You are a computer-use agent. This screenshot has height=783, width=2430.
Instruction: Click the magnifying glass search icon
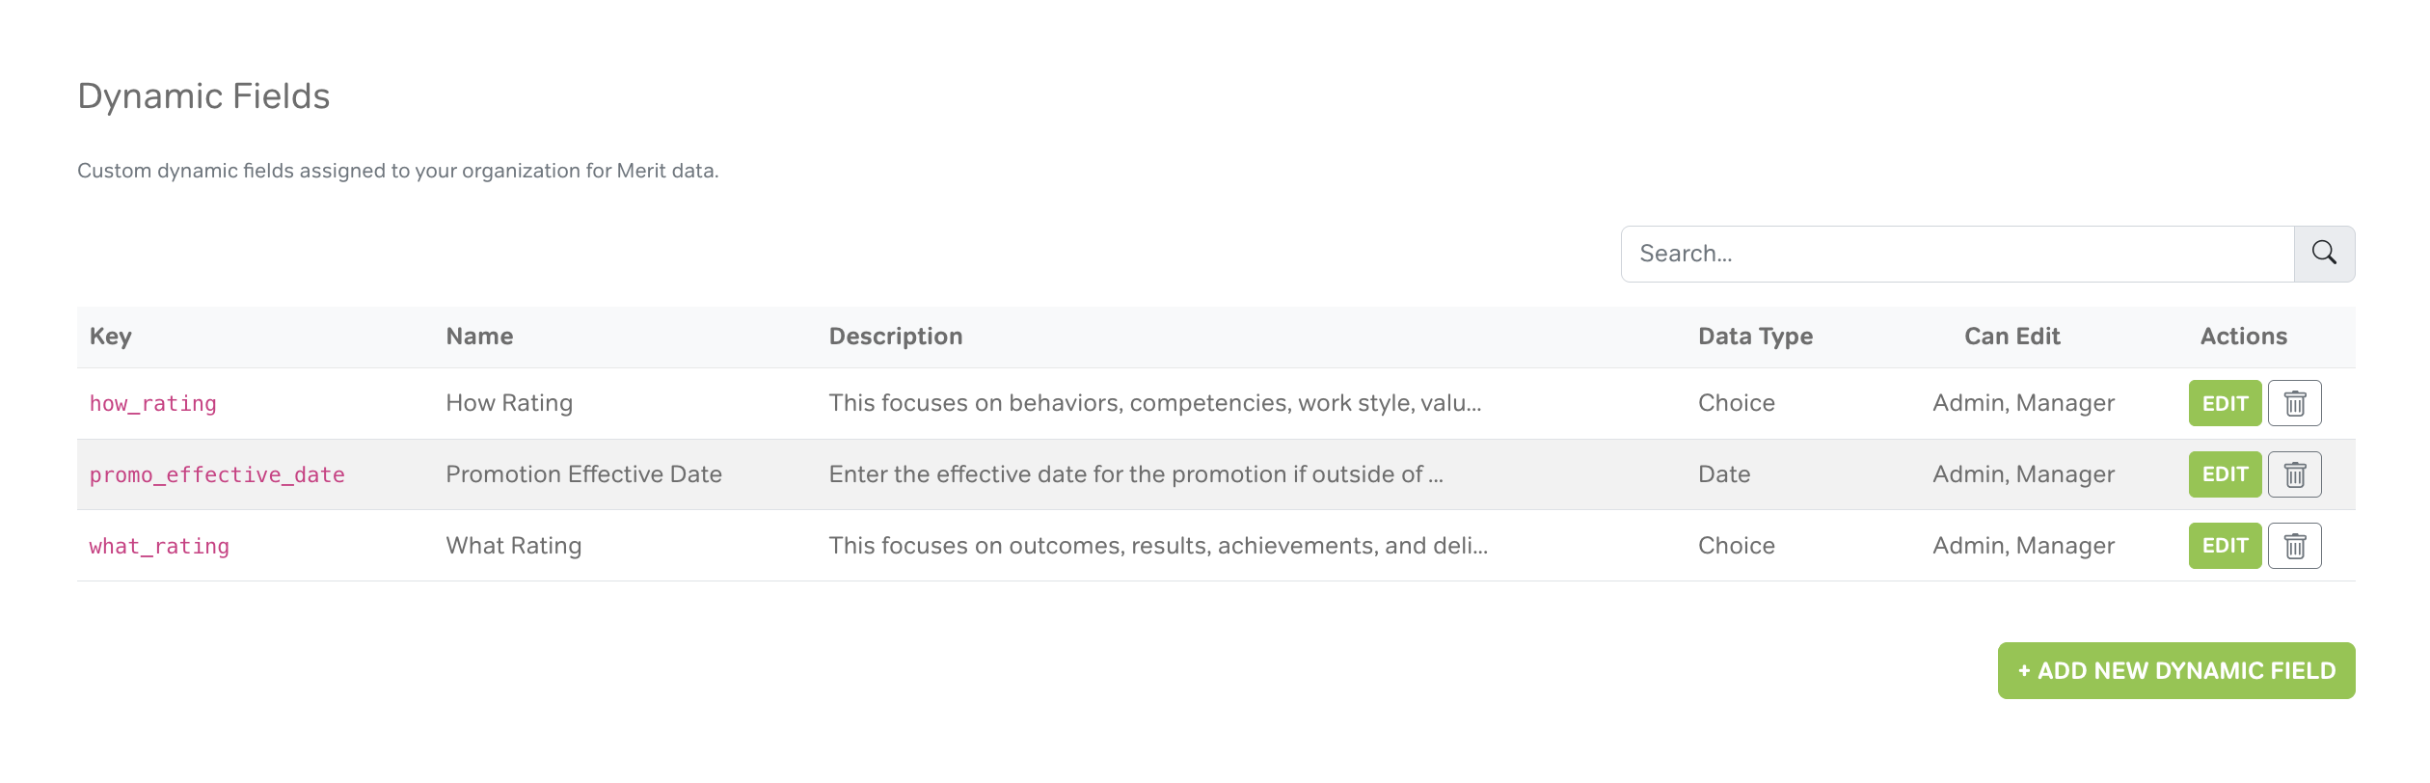tap(2324, 254)
